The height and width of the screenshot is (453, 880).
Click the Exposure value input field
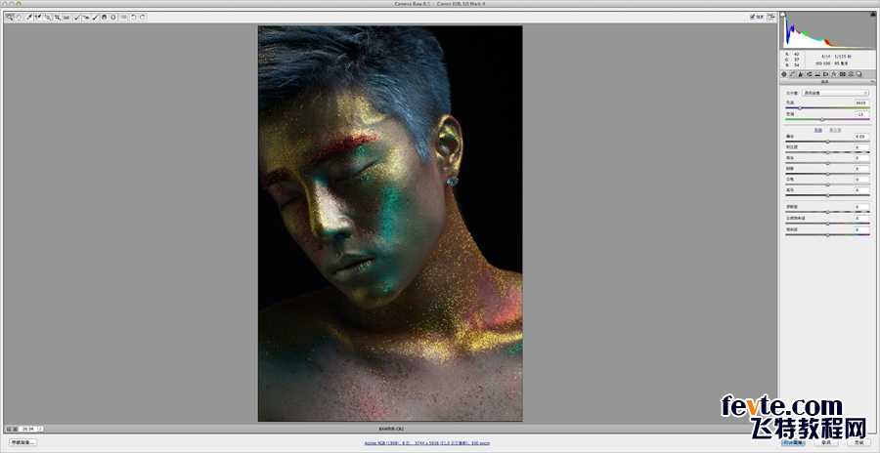tap(860, 137)
